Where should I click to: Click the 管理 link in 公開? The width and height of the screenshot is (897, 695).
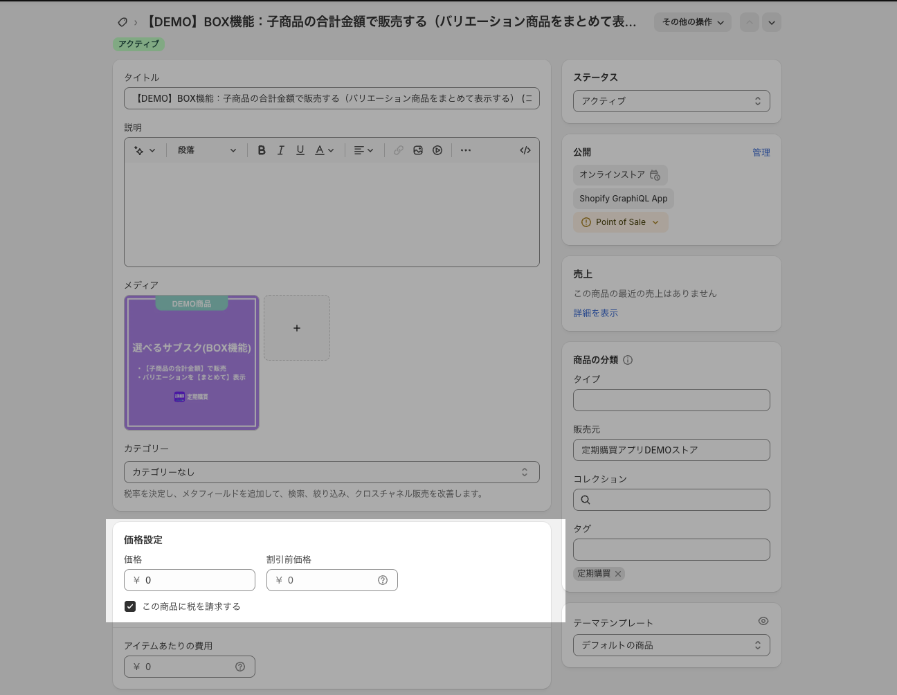click(761, 152)
